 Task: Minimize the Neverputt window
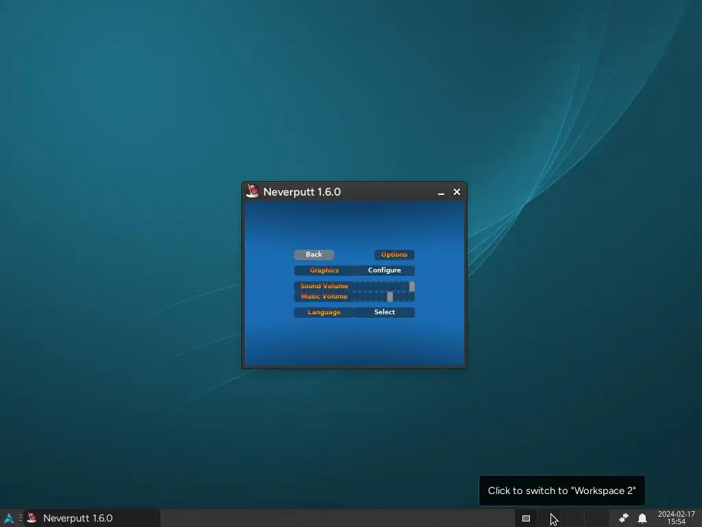(x=441, y=192)
